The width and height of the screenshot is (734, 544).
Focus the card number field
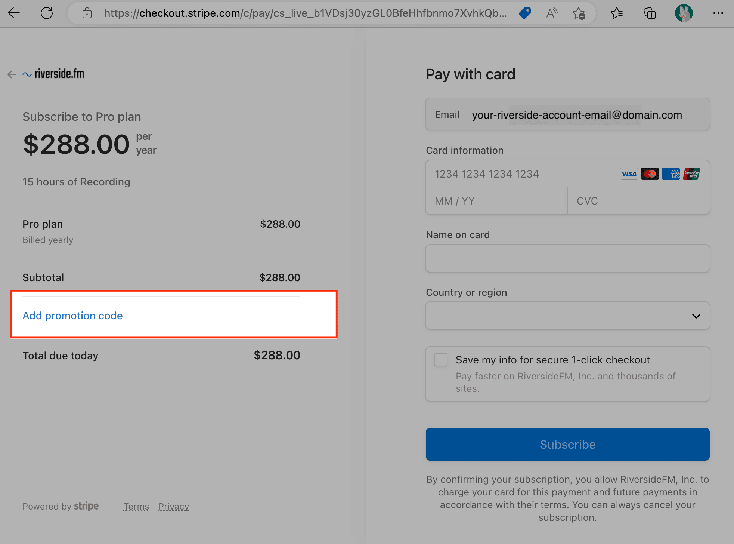click(x=568, y=174)
